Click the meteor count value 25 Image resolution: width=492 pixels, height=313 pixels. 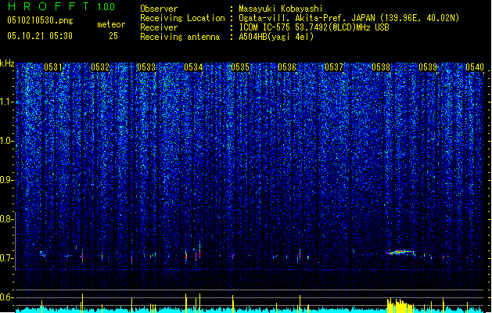click(113, 36)
